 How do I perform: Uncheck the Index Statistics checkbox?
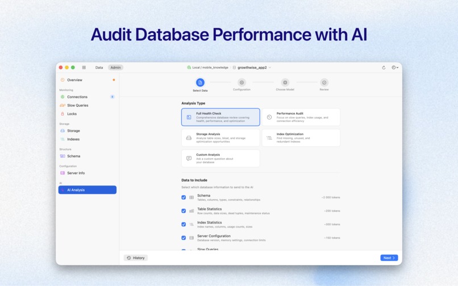pyautogui.click(x=184, y=224)
